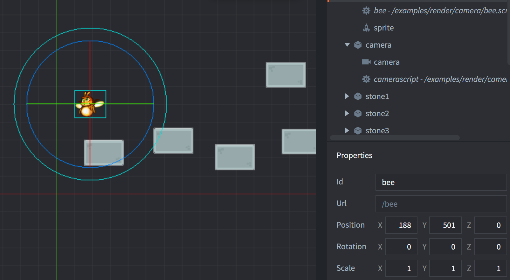Collapse the camera game object node
This screenshot has height=280, width=510.
coord(347,45)
